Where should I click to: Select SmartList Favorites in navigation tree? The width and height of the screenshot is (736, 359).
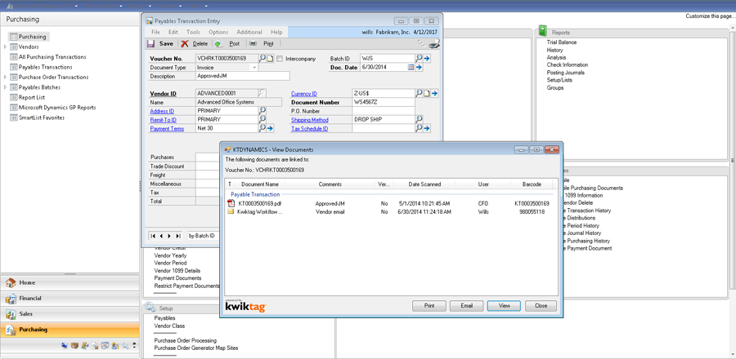pos(42,118)
